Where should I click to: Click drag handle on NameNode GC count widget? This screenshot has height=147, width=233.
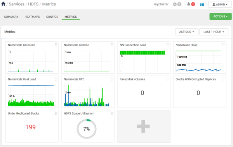(56, 45)
